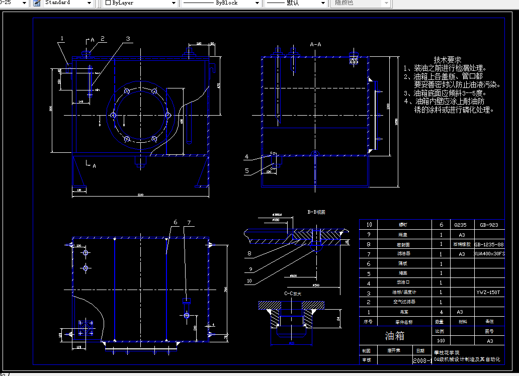Pick the C-C放大 detail label
Screen dimensions: 519x376
[293, 294]
